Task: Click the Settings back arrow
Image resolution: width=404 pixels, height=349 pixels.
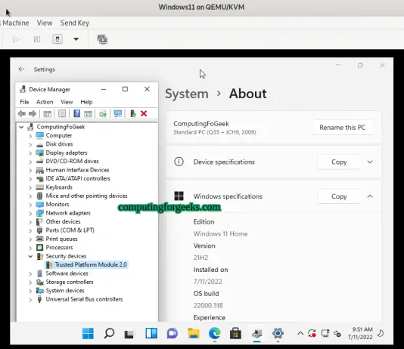Action: [22, 69]
